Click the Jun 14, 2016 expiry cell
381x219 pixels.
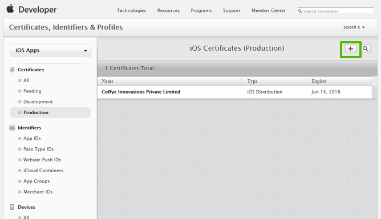326,92
